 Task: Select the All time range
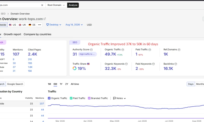(x=75, y=84)
